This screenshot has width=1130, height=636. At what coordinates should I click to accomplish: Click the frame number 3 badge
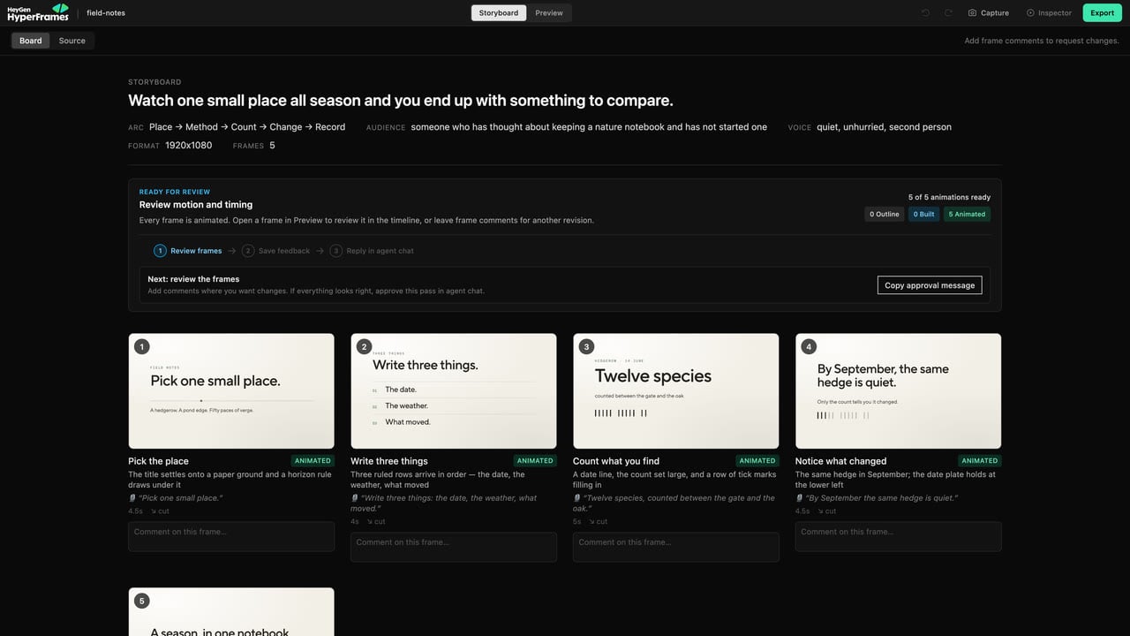pos(587,346)
